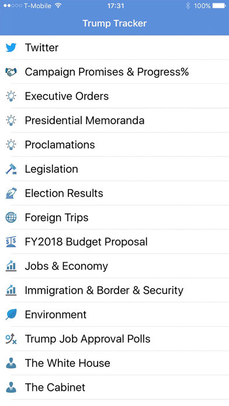Tap the lightbulb icon beside Executive Orders
This screenshot has height=406, width=229.
click(11, 96)
